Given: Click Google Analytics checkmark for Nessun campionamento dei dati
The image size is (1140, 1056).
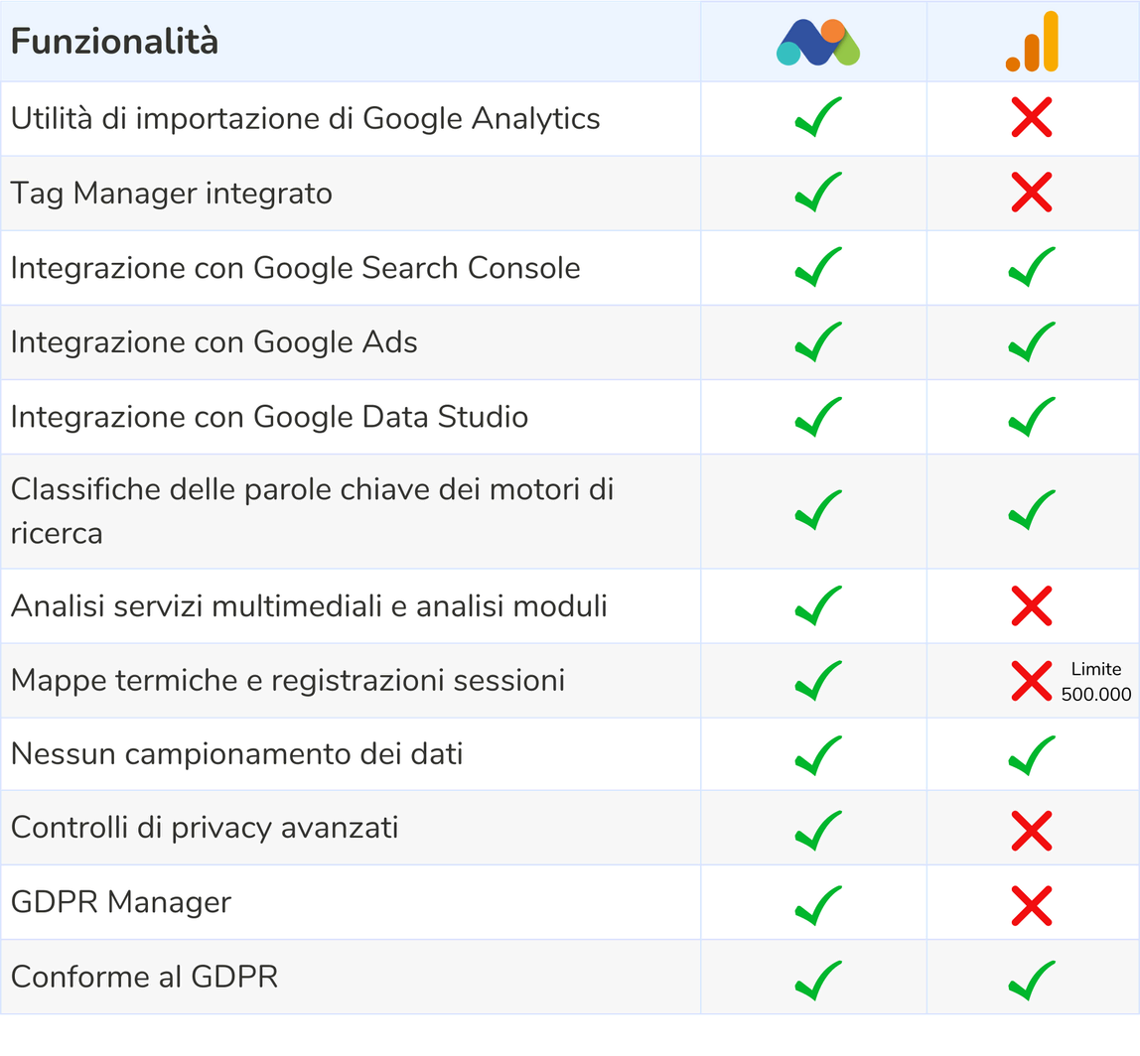Looking at the screenshot, I should coord(1032,756).
